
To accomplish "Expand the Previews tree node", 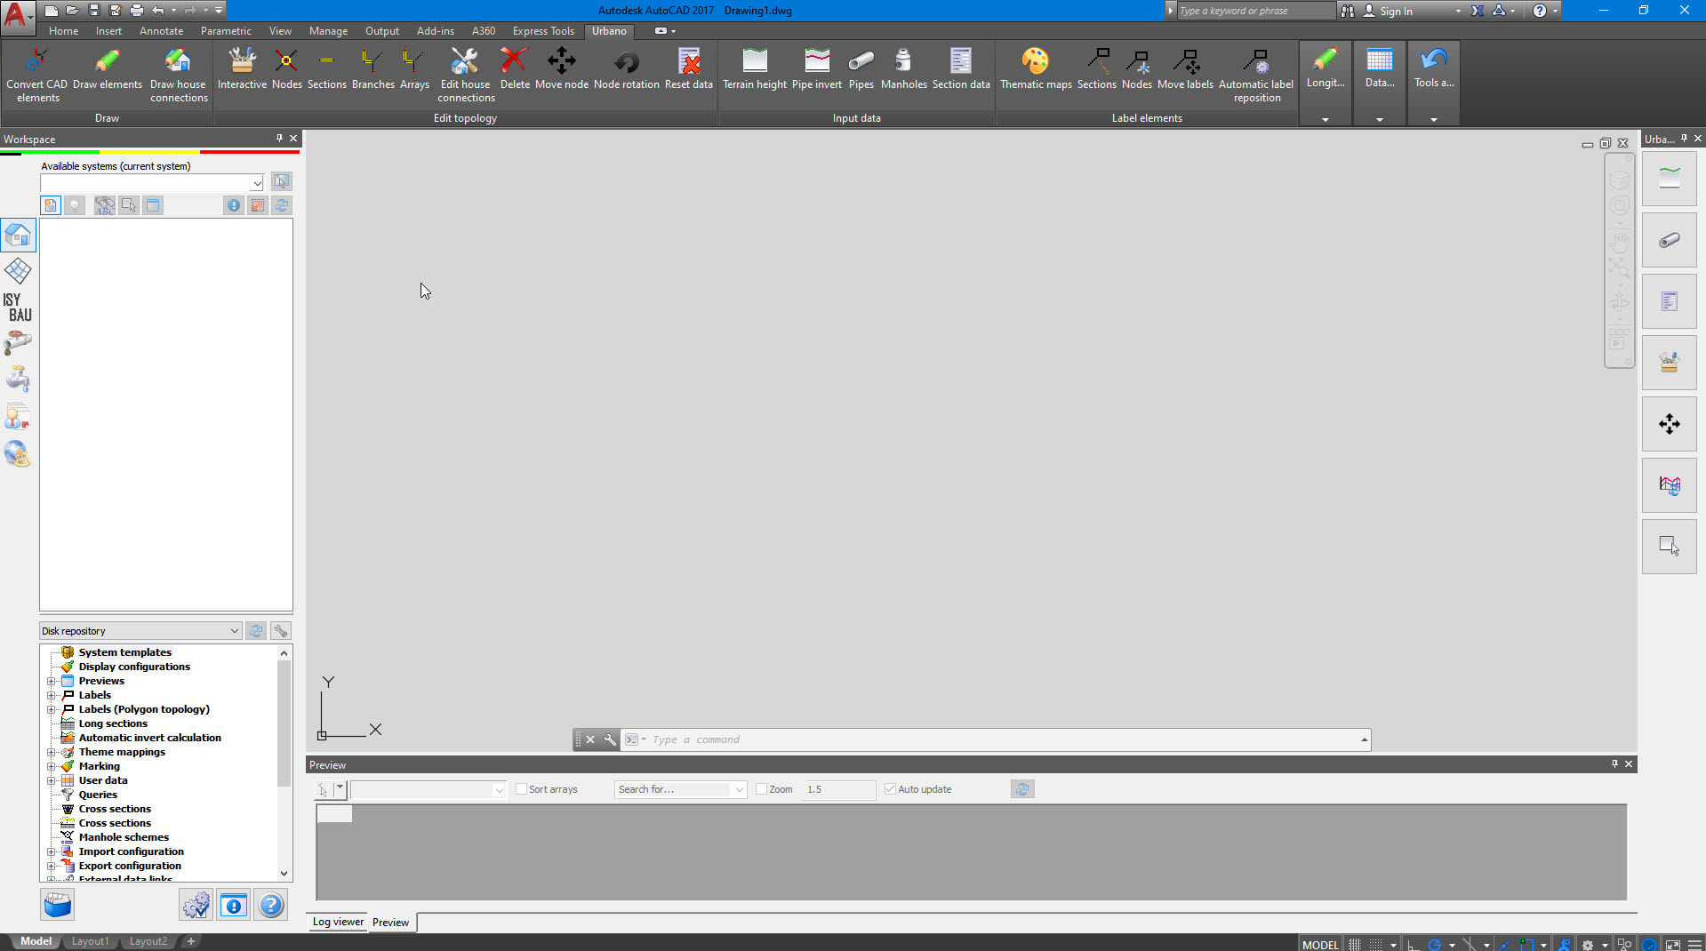I will [x=52, y=682].
